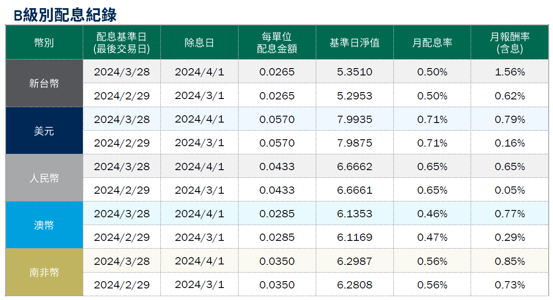Screen dimensions: 553x300
Task: Click the gold 南非幣 currency cell
Action: coord(44,273)
